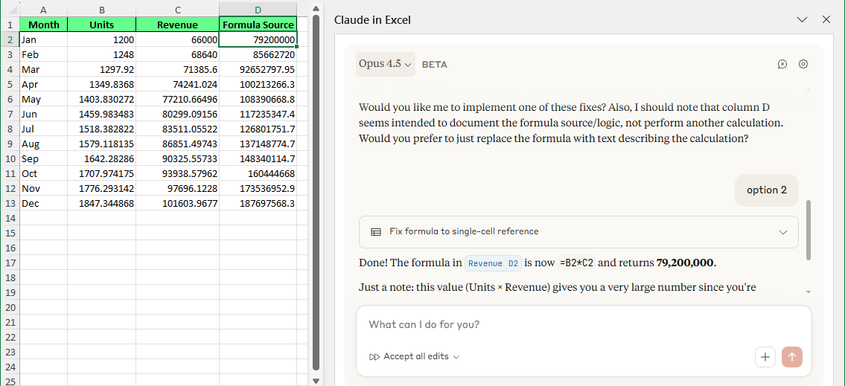Select column A header
845x386 pixels.
tap(43, 9)
